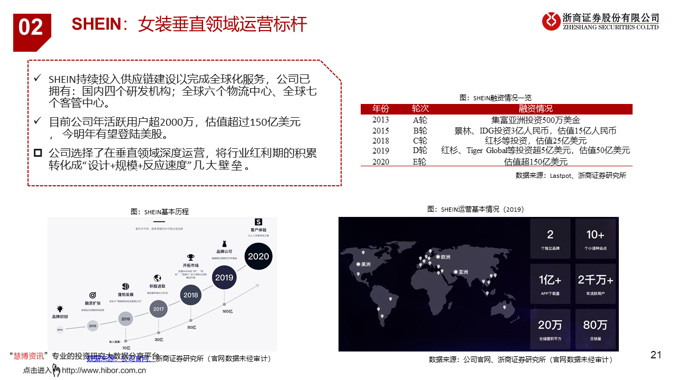The image size is (677, 380).
Task: Click the 2019 timeline circle
Action: tap(224, 277)
